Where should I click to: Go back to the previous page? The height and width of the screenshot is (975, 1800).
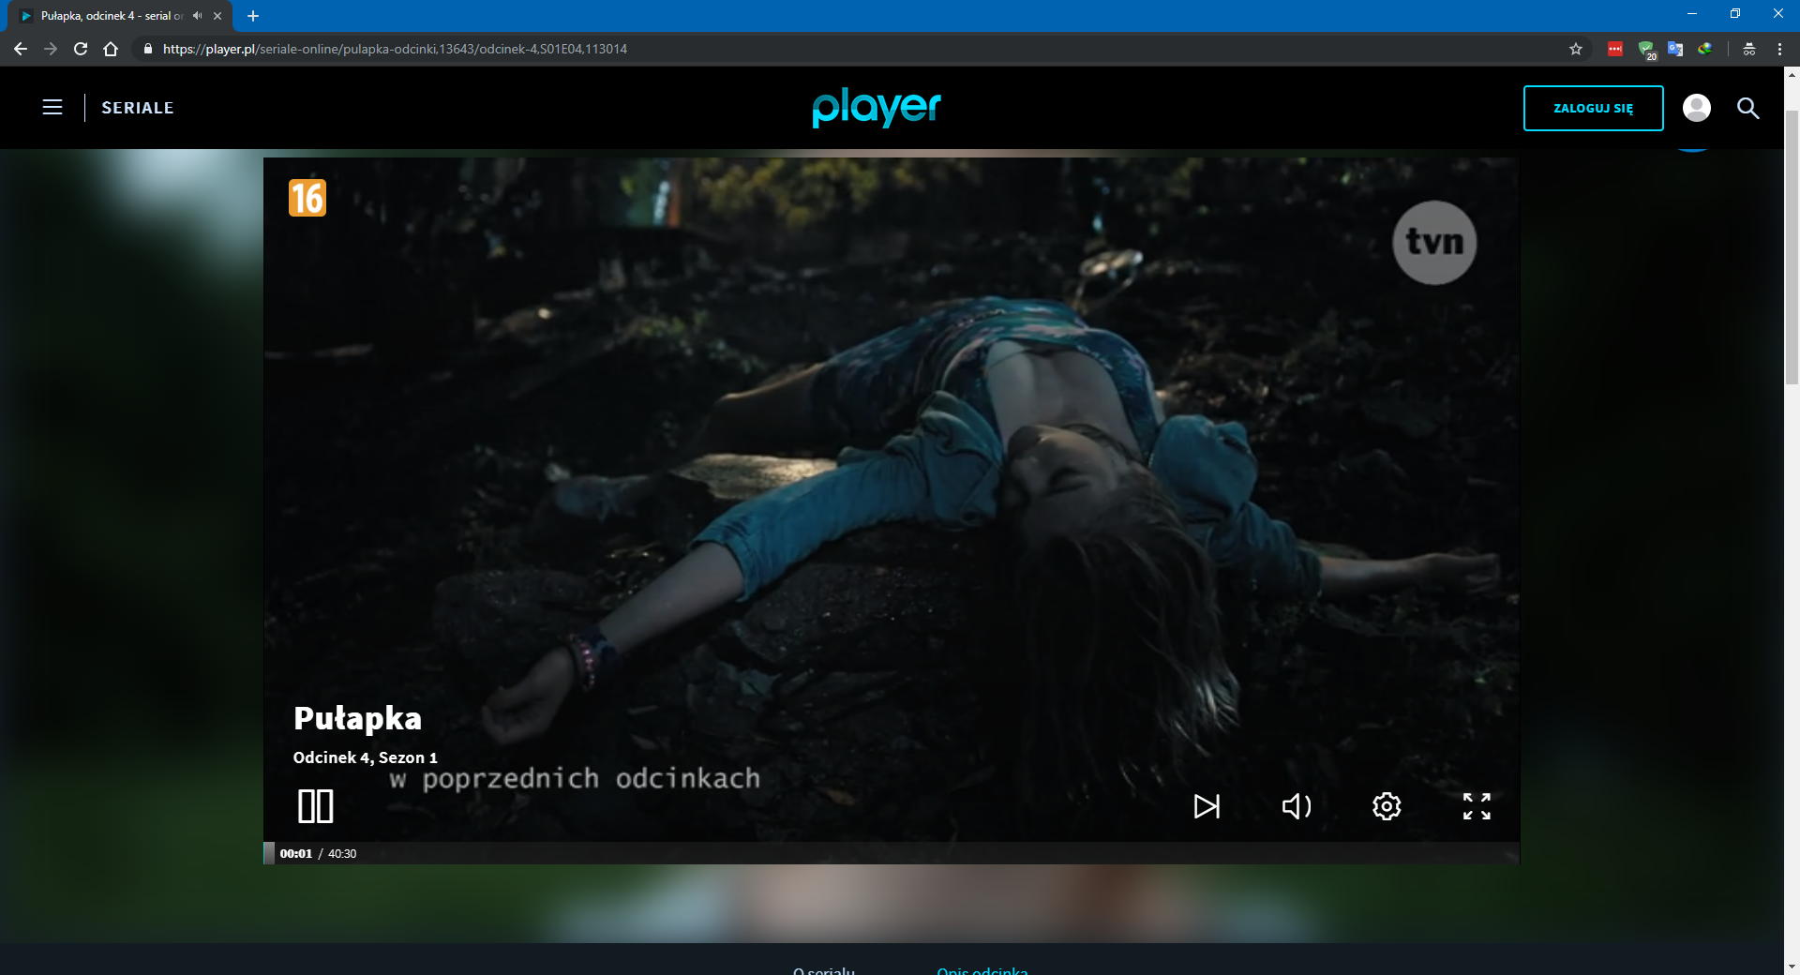coord(21,49)
